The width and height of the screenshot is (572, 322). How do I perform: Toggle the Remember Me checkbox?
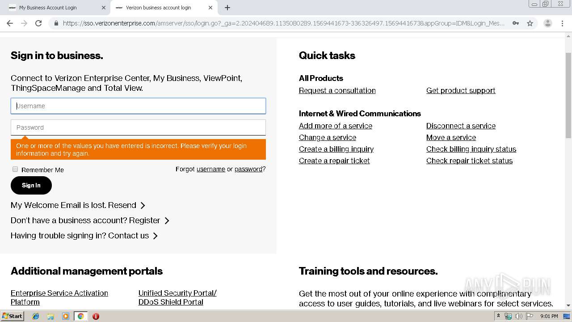pyautogui.click(x=15, y=169)
